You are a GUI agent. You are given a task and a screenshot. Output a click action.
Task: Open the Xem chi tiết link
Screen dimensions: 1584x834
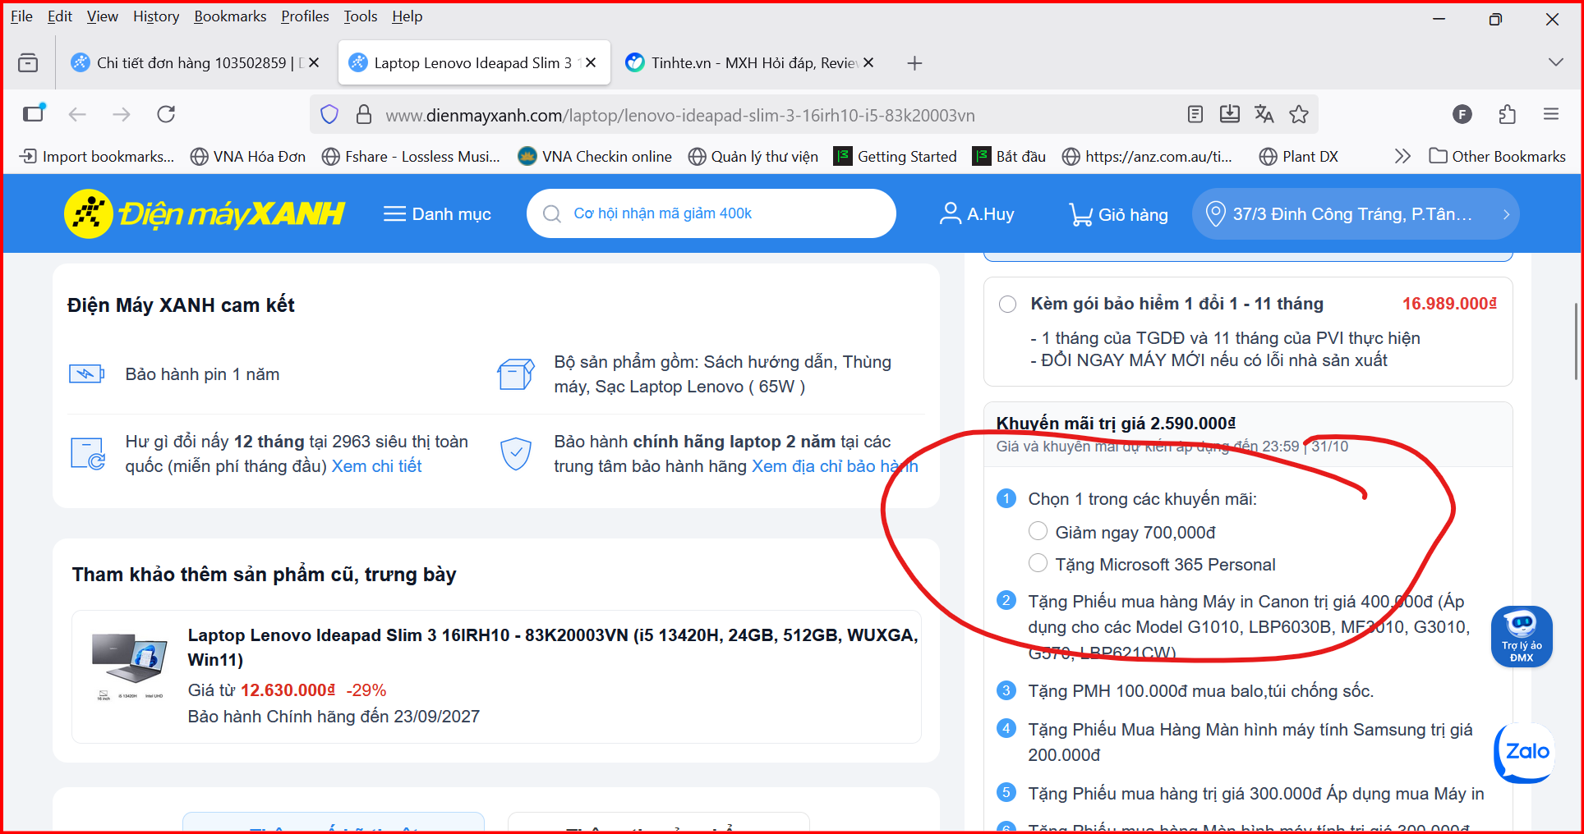tap(376, 466)
